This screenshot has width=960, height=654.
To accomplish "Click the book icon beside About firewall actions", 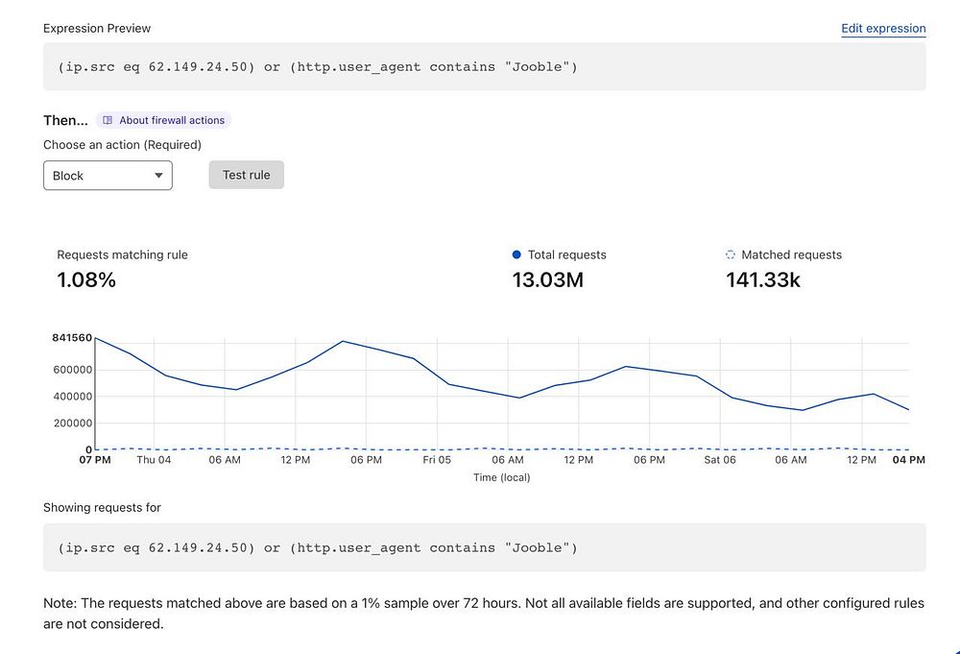I will tap(108, 121).
